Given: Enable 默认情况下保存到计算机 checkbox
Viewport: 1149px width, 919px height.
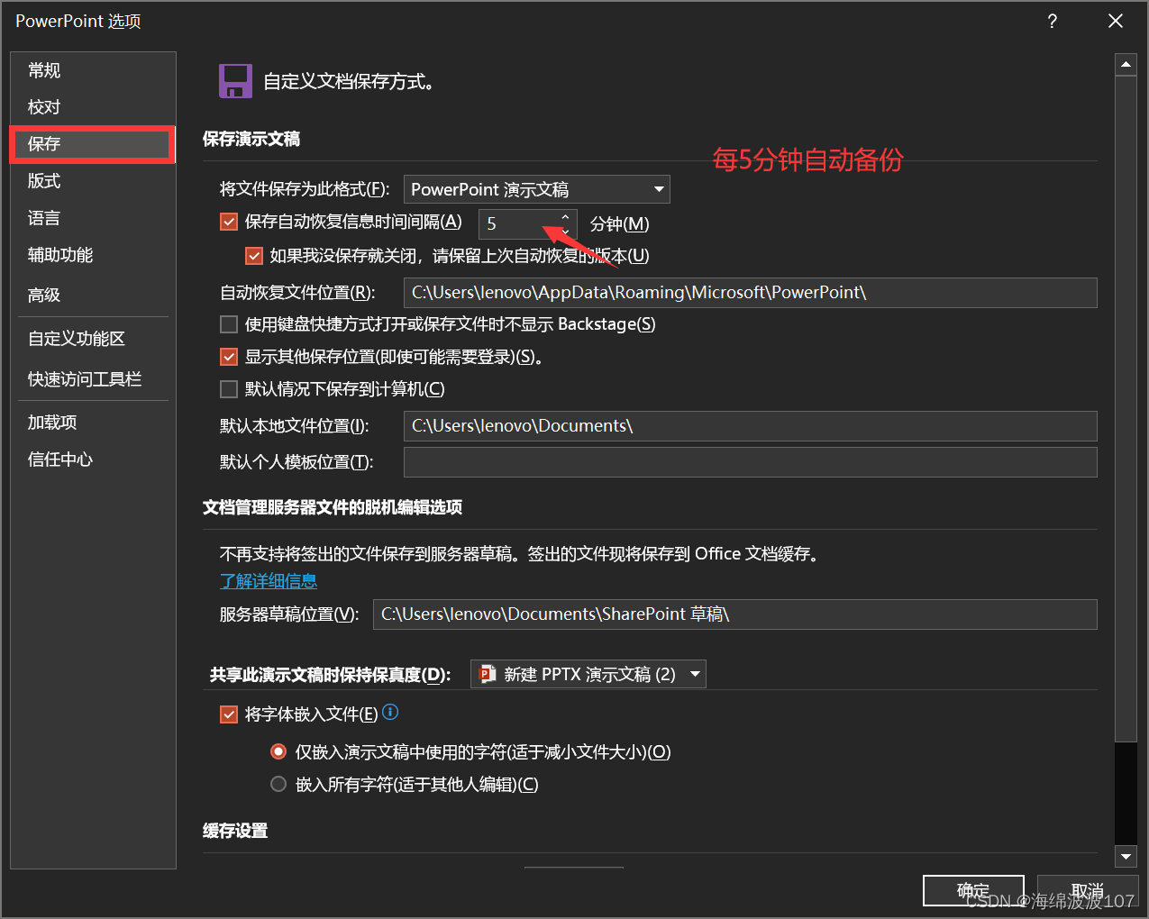Looking at the screenshot, I should pos(229,389).
